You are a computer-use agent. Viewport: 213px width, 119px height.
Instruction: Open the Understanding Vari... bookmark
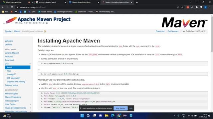point(106,12)
